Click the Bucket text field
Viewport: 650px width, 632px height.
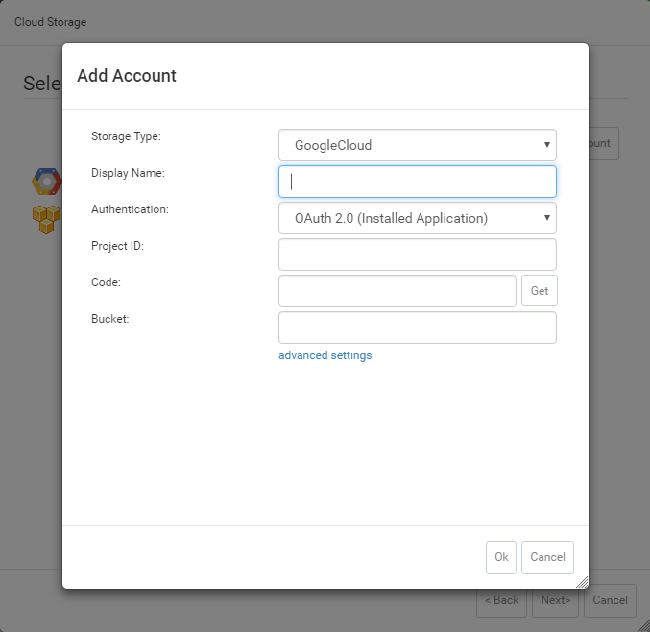(x=417, y=328)
